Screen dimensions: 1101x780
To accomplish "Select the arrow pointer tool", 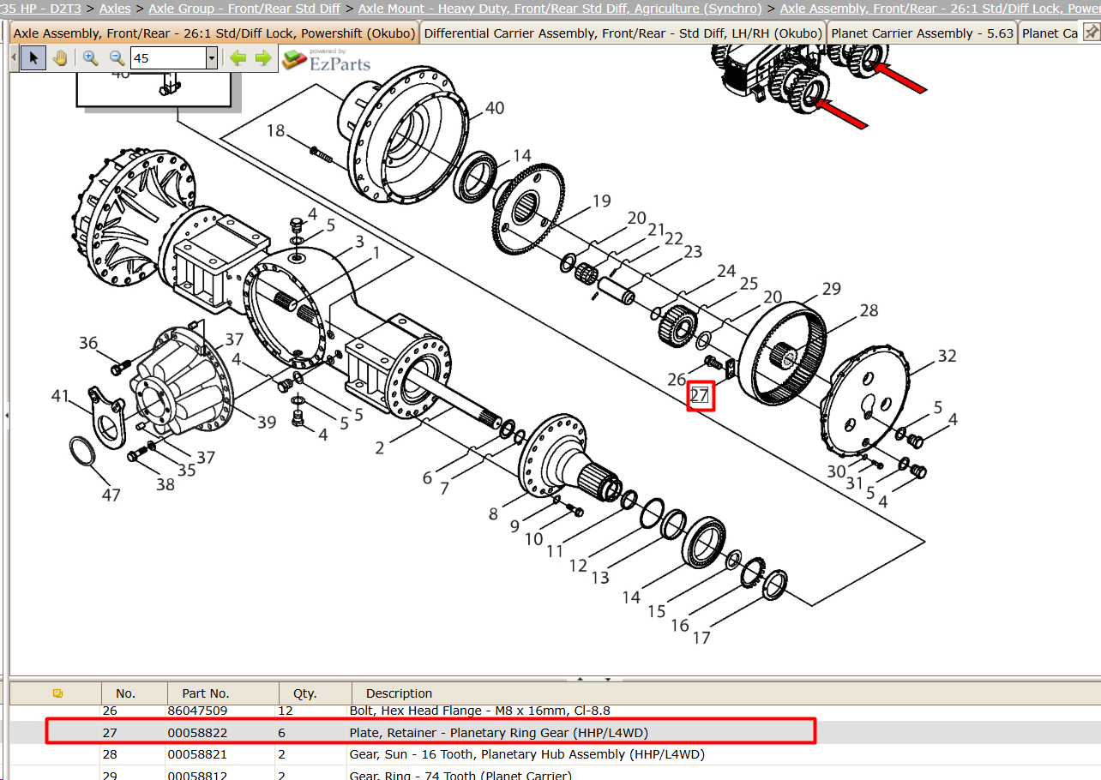I will tap(33, 58).
